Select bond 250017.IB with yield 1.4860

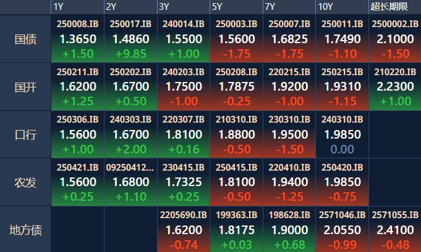(x=130, y=39)
